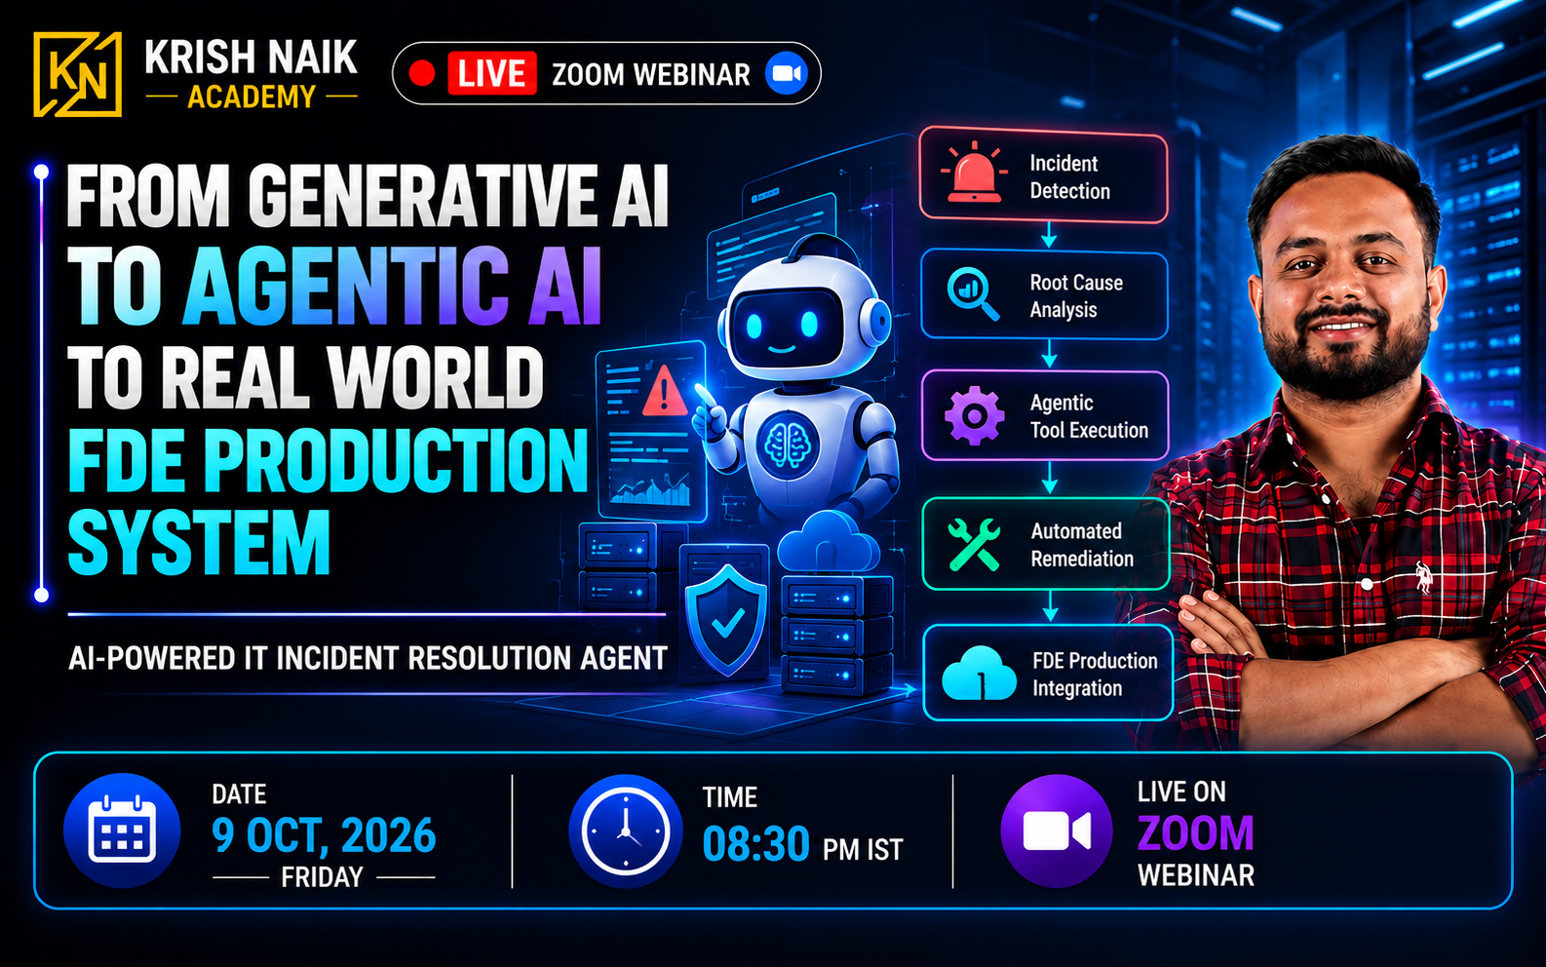The width and height of the screenshot is (1546, 967).
Task: Select the FDE Production Integration card
Action: [1047, 674]
